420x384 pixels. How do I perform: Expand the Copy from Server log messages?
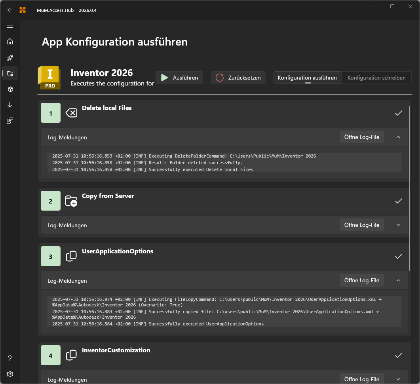pos(398,224)
